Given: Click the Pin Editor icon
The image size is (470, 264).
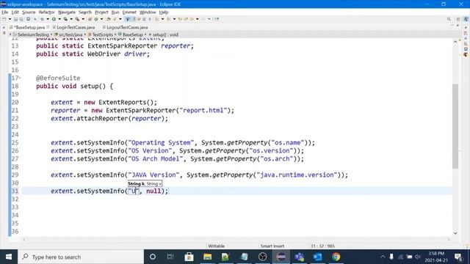Looking at the screenshot, I should click(217, 19).
